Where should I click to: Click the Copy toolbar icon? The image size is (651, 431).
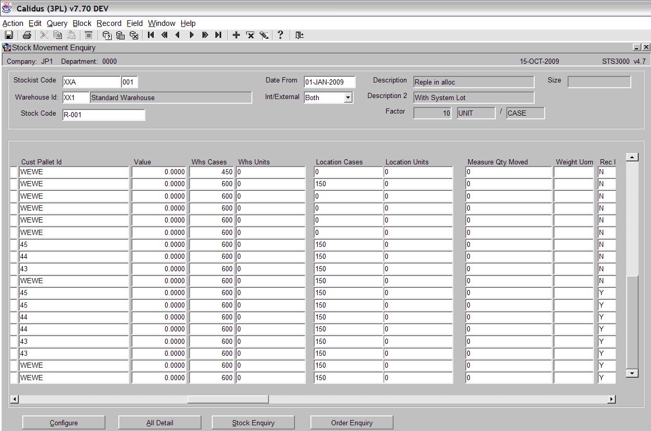58,35
